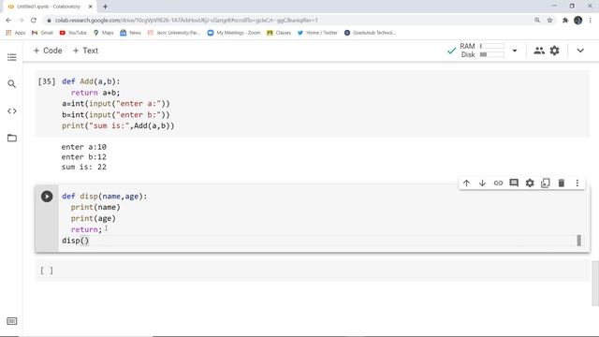Add a new Code cell

(48, 51)
